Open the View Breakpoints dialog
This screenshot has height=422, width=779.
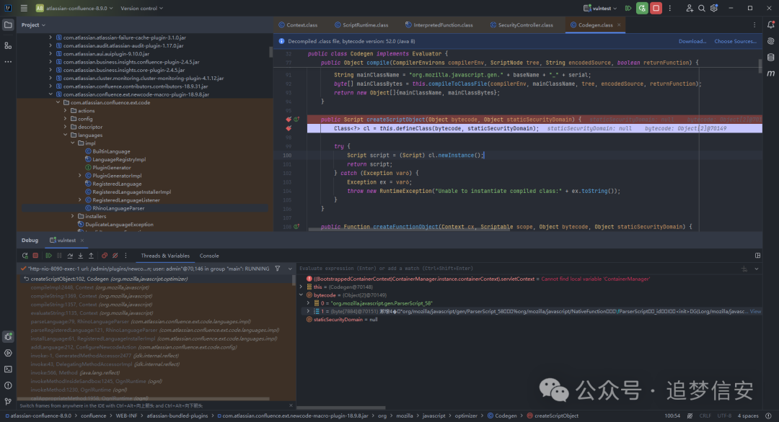105,256
